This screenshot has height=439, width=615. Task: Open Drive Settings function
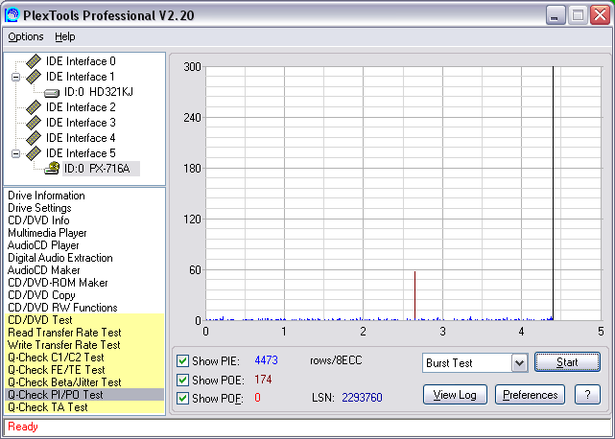pos(39,208)
